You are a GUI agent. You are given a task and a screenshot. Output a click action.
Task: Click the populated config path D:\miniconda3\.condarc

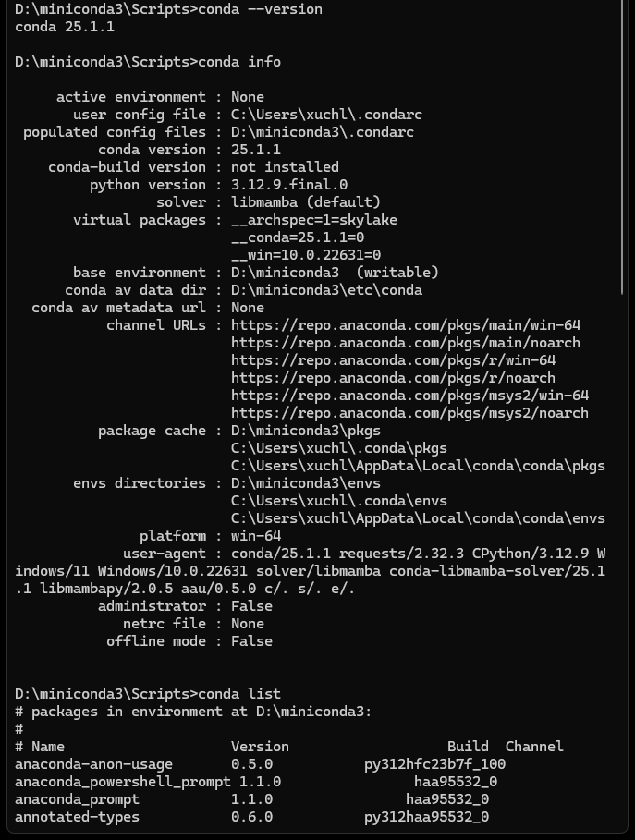point(322,132)
